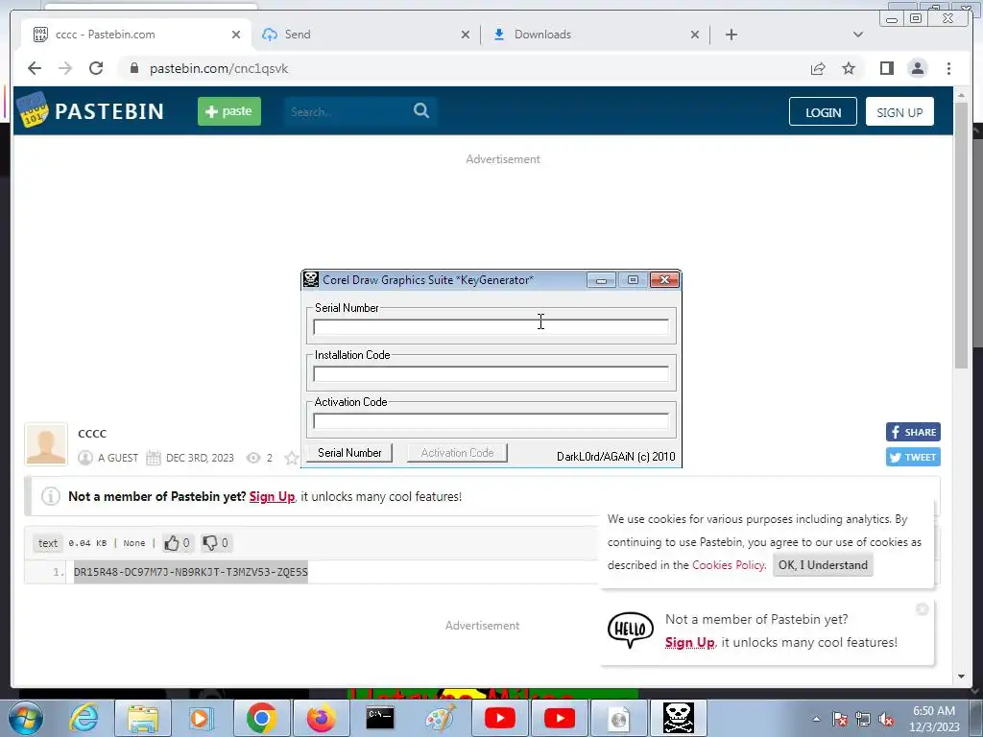This screenshot has width=983, height=737.
Task: Click the Sign Up link in member notice
Action: 272,496
